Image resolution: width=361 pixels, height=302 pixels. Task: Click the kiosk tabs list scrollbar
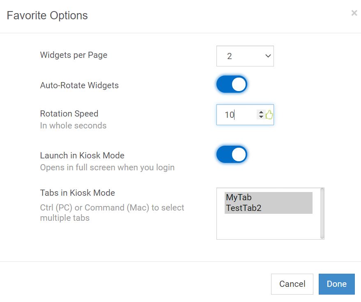(322, 213)
